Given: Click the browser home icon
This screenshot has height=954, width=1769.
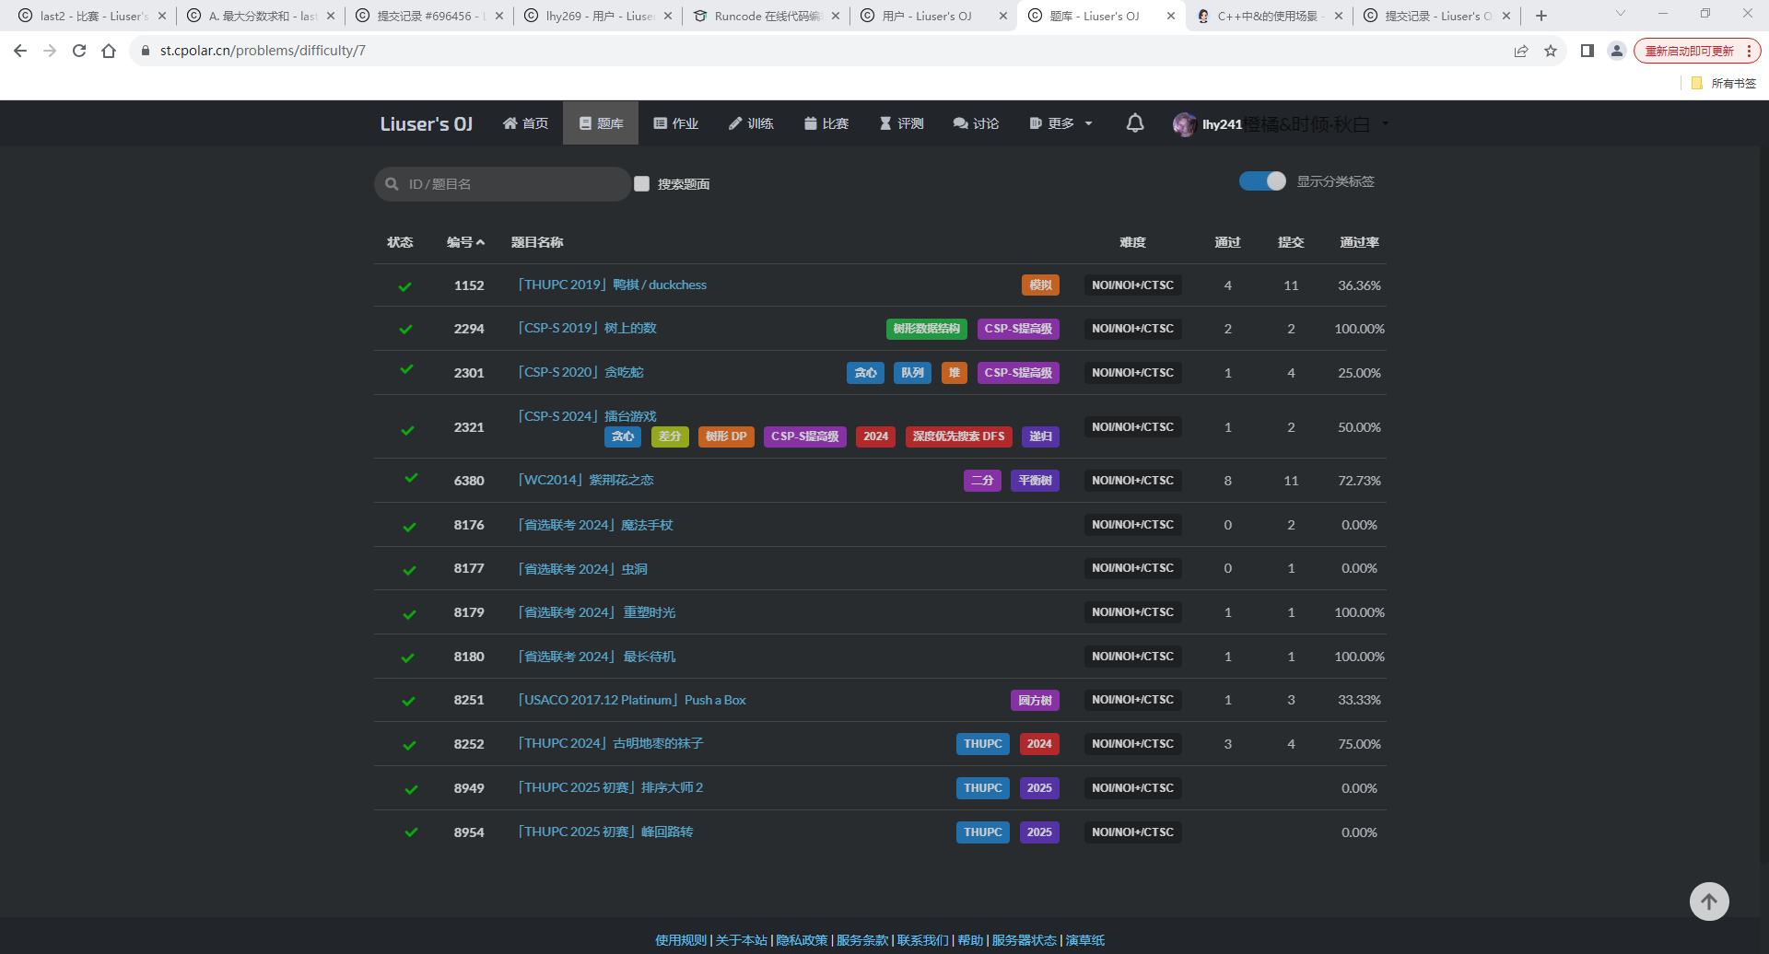Looking at the screenshot, I should pos(109,51).
